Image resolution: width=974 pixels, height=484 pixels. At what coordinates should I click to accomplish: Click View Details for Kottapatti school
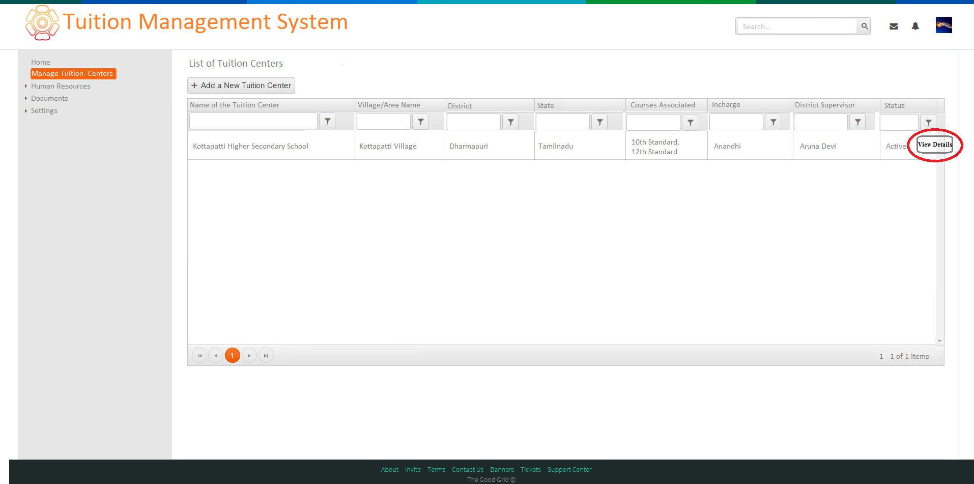(x=935, y=145)
